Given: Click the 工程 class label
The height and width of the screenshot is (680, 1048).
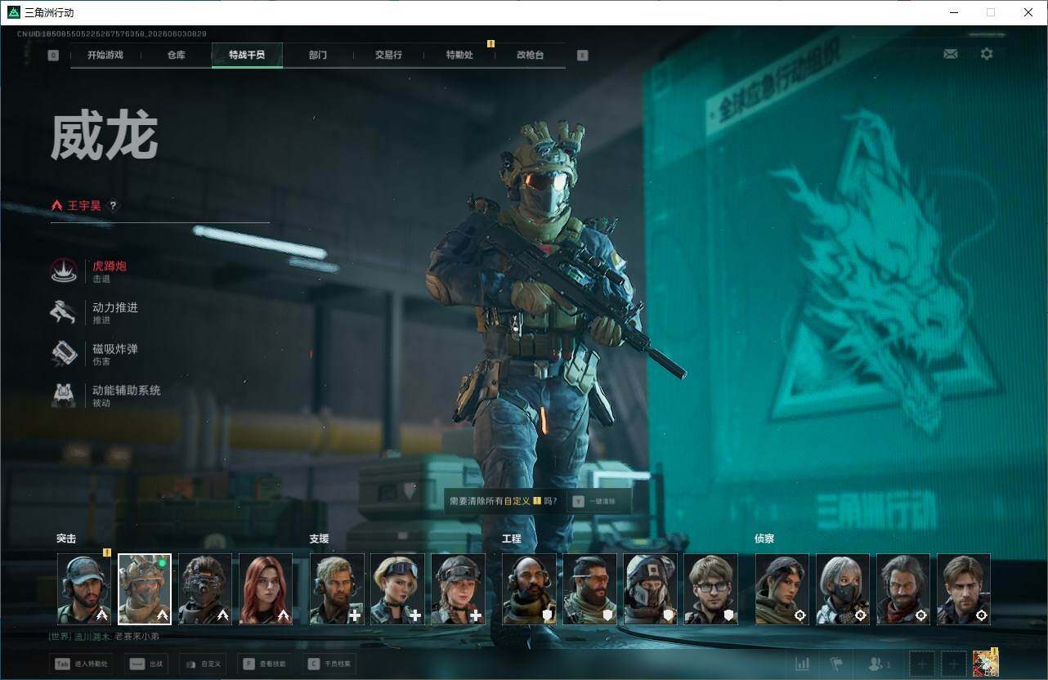Looking at the screenshot, I should click(511, 539).
